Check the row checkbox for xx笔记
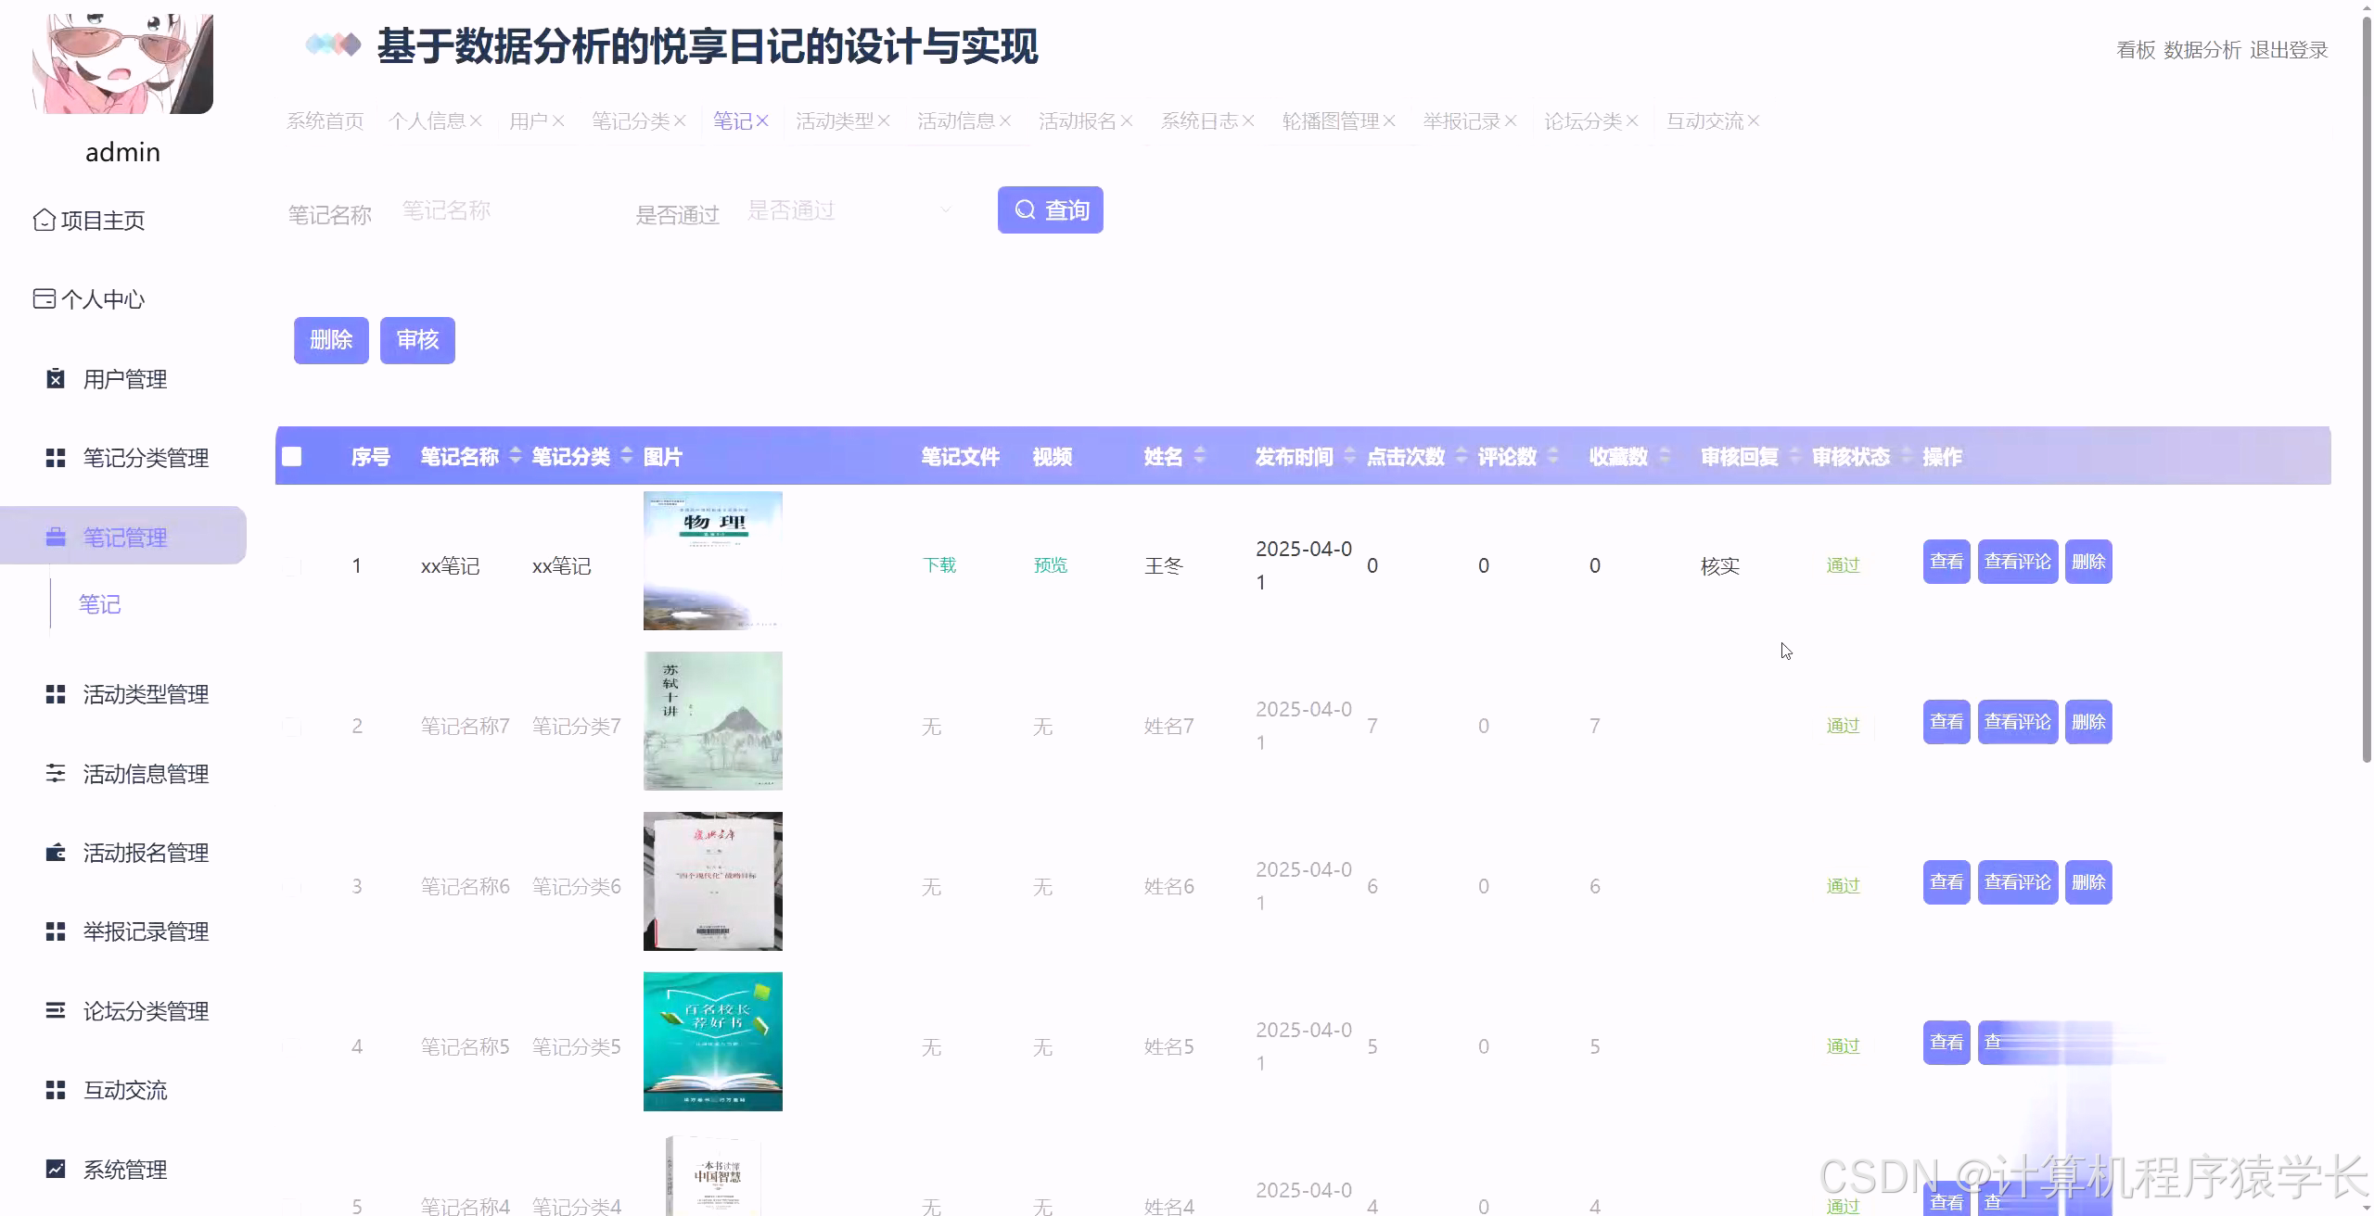The height and width of the screenshot is (1216, 2374). (x=291, y=564)
